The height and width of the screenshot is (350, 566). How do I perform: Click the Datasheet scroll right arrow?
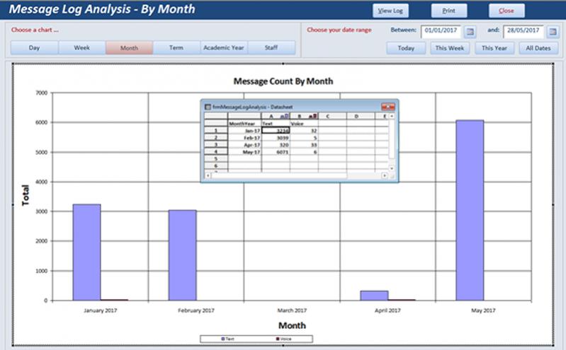coord(385,175)
